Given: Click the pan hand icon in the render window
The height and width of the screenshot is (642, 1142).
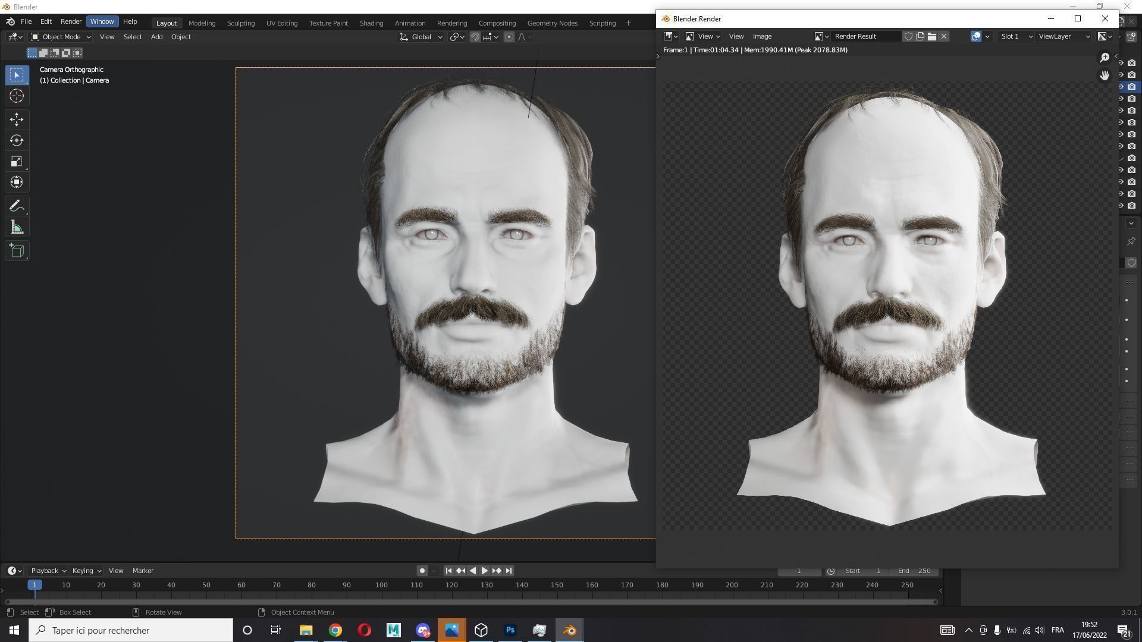Looking at the screenshot, I should [x=1105, y=75].
